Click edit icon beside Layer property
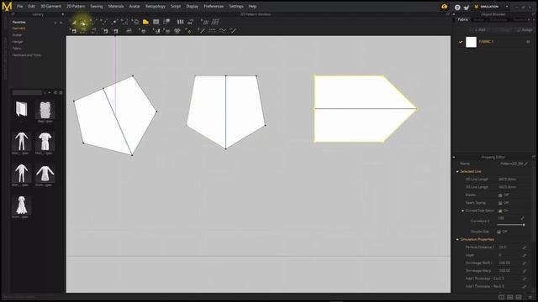Screen dimensions: 538x302 [x=525, y=255]
